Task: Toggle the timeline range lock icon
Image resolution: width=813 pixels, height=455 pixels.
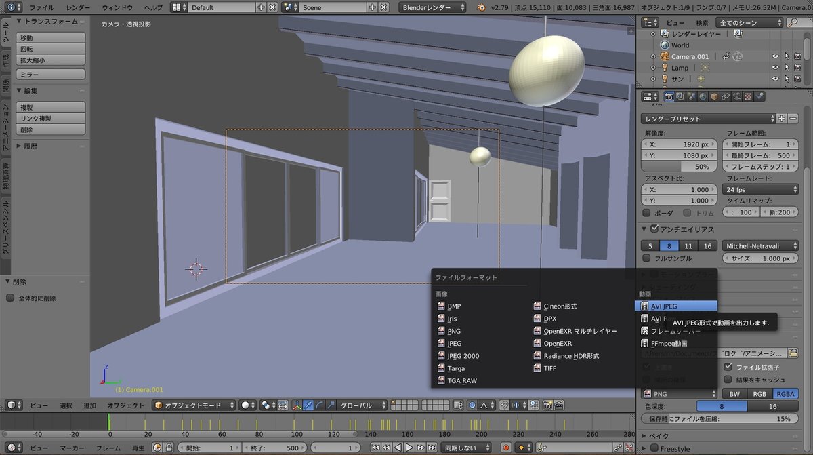Action: click(x=167, y=448)
